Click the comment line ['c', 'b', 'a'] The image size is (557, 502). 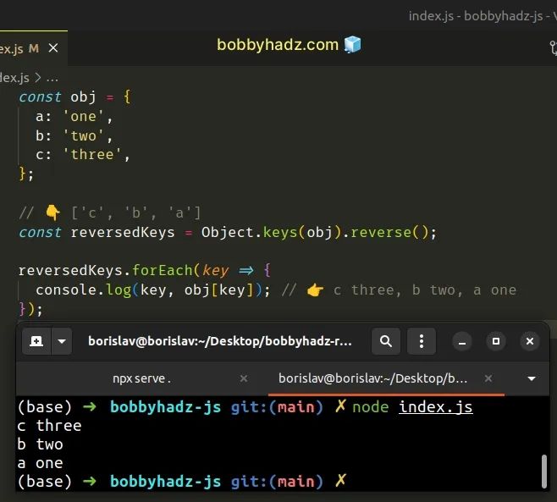tap(110, 213)
